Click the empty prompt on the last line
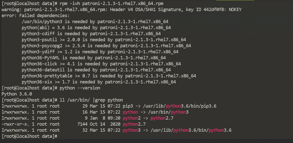 pos(30,136)
